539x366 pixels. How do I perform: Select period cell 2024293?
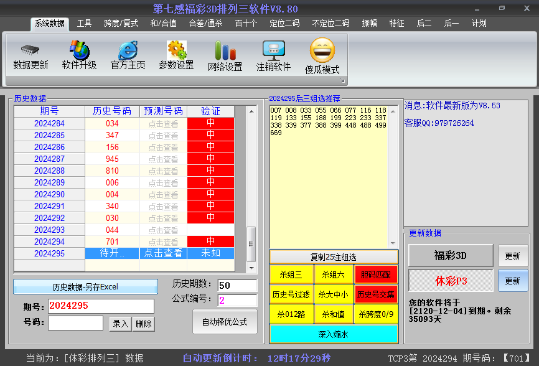click(50, 230)
